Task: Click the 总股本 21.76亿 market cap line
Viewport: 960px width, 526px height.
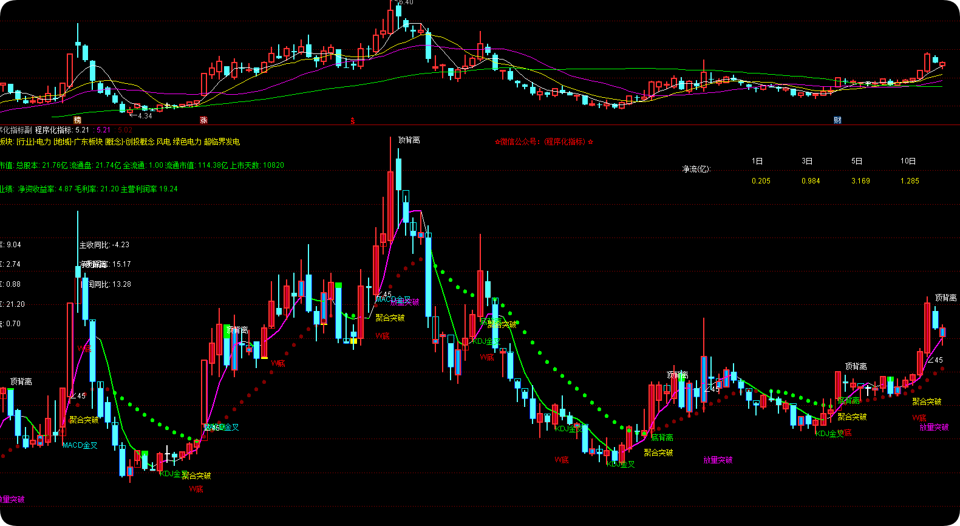Action: coord(142,165)
